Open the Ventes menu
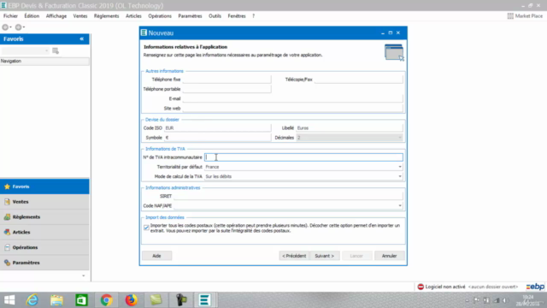This screenshot has height=308, width=547. (x=80, y=16)
